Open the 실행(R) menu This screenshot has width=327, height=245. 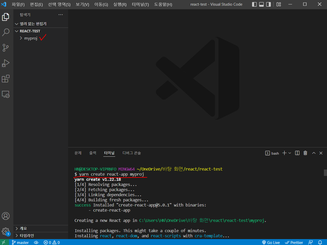click(x=120, y=4)
